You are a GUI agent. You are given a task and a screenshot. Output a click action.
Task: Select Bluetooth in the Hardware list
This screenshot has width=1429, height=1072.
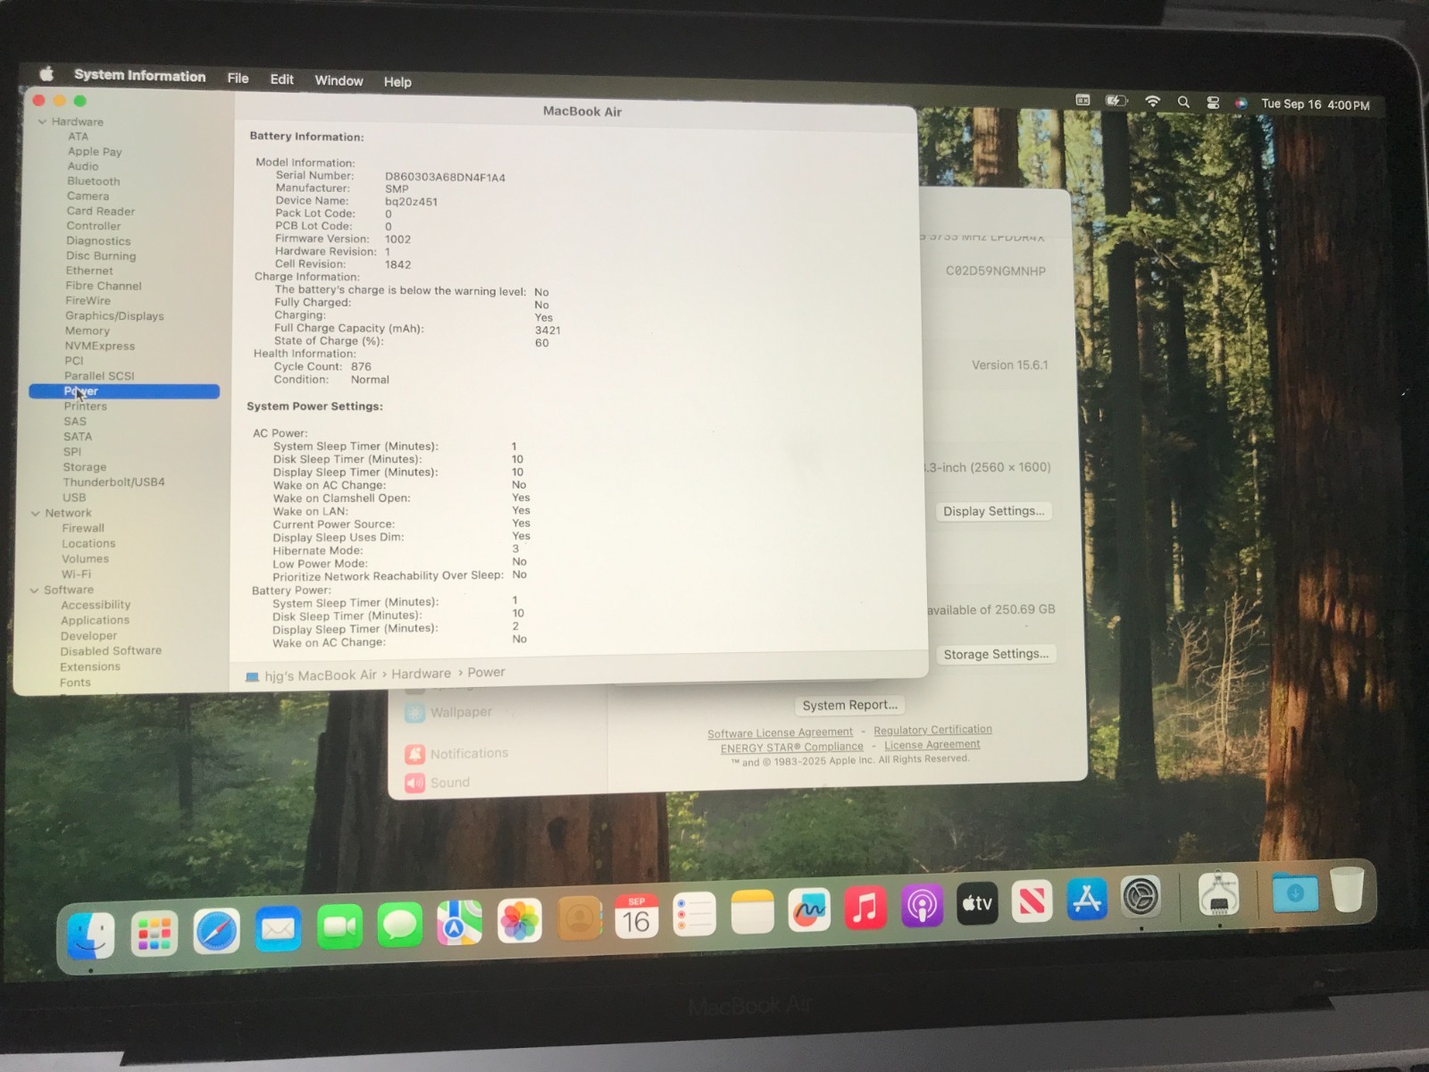point(94,181)
